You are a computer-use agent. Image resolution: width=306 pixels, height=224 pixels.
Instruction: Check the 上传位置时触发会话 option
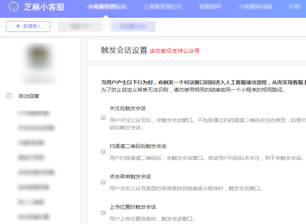pos(103,213)
